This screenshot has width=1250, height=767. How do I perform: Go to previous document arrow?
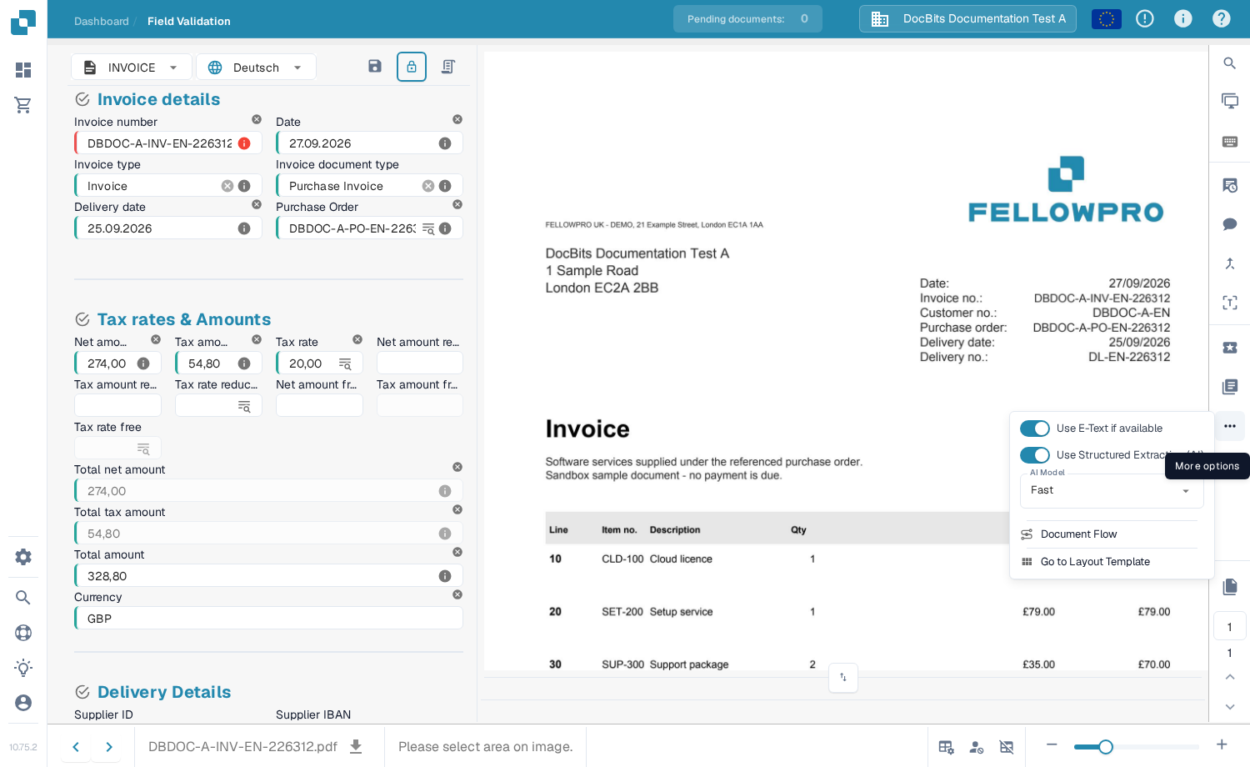point(76,747)
